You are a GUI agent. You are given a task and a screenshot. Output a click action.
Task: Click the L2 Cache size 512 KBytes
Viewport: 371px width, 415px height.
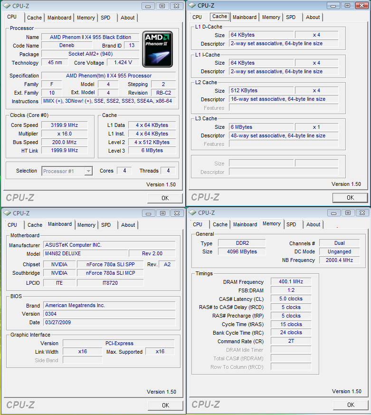point(261,90)
